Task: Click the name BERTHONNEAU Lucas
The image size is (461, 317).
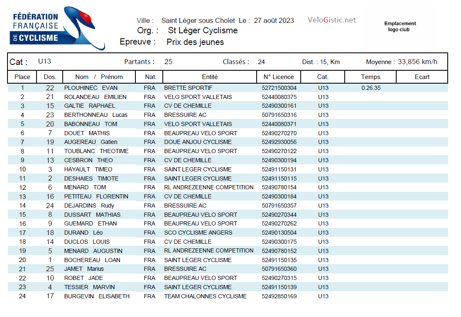Action: (x=96, y=115)
